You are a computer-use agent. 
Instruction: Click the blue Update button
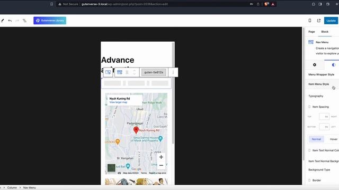point(331,21)
